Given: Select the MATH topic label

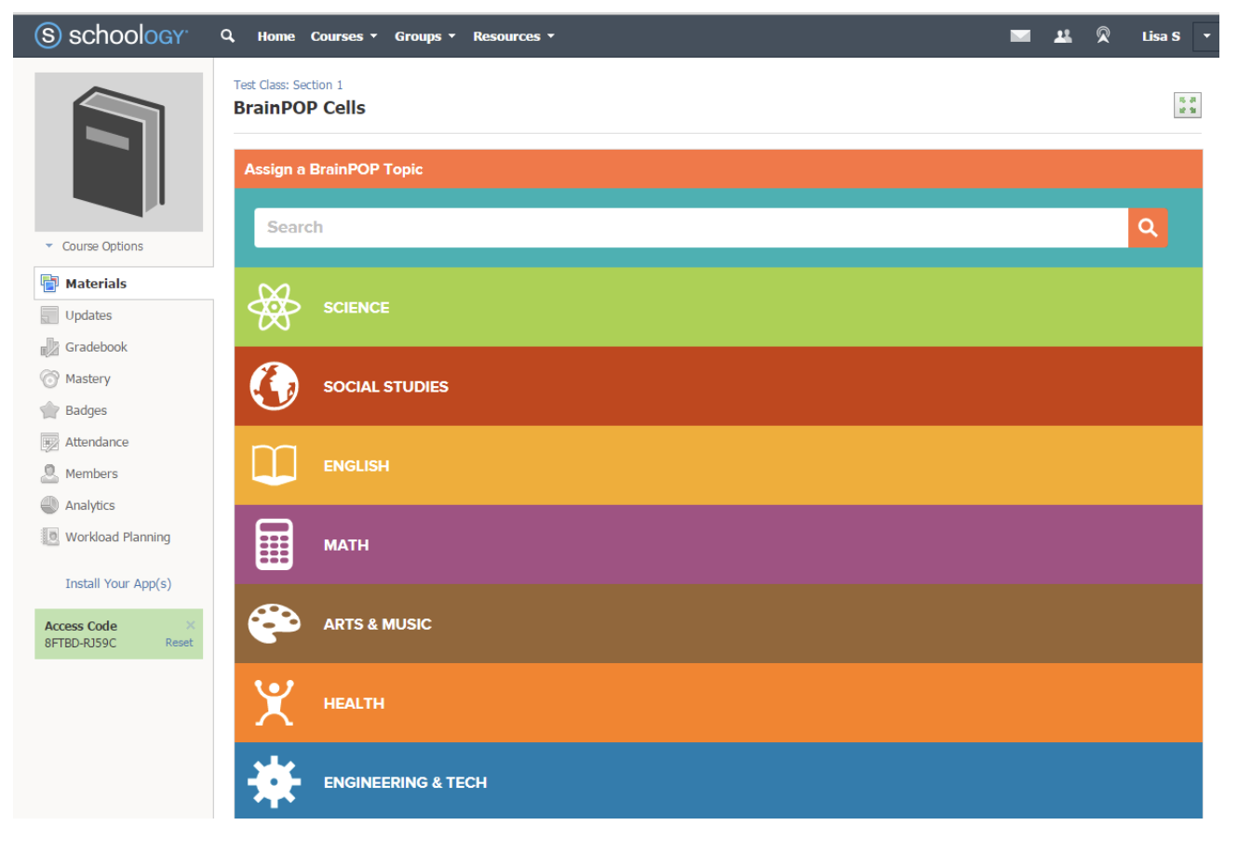Looking at the screenshot, I should point(346,544).
